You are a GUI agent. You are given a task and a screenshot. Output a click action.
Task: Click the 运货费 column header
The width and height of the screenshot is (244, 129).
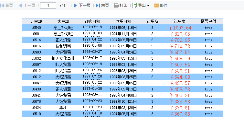[x=180, y=21]
